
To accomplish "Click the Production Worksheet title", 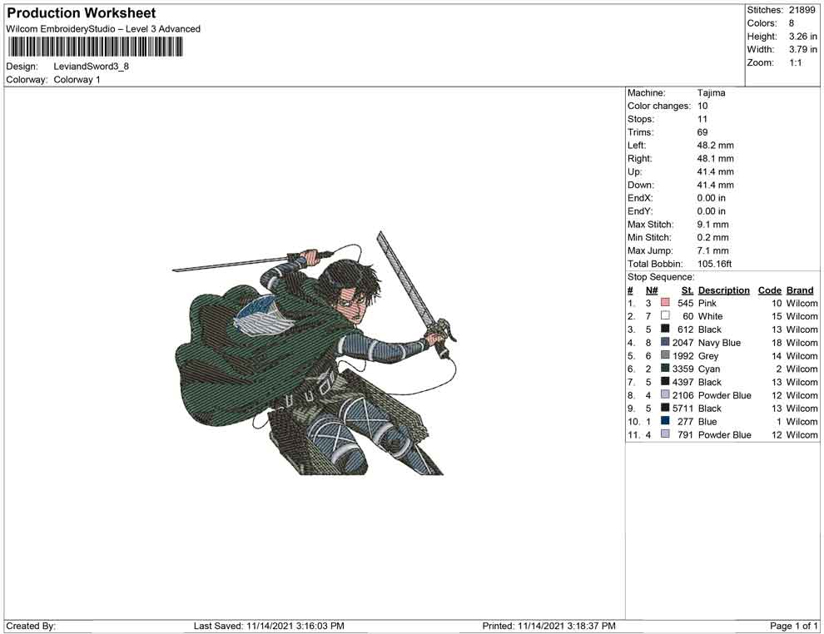I will [x=82, y=13].
